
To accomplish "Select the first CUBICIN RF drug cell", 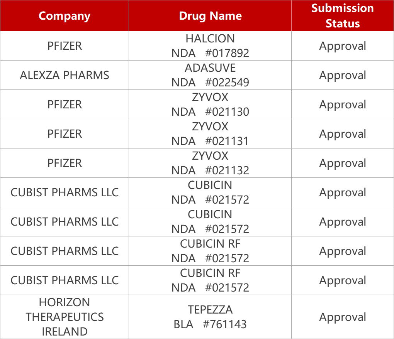I will [x=210, y=251].
